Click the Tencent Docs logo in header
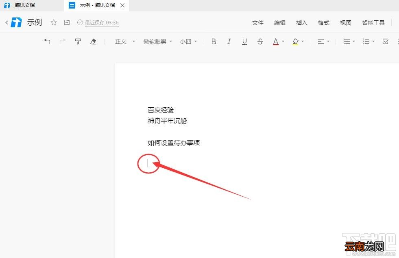 [16, 22]
